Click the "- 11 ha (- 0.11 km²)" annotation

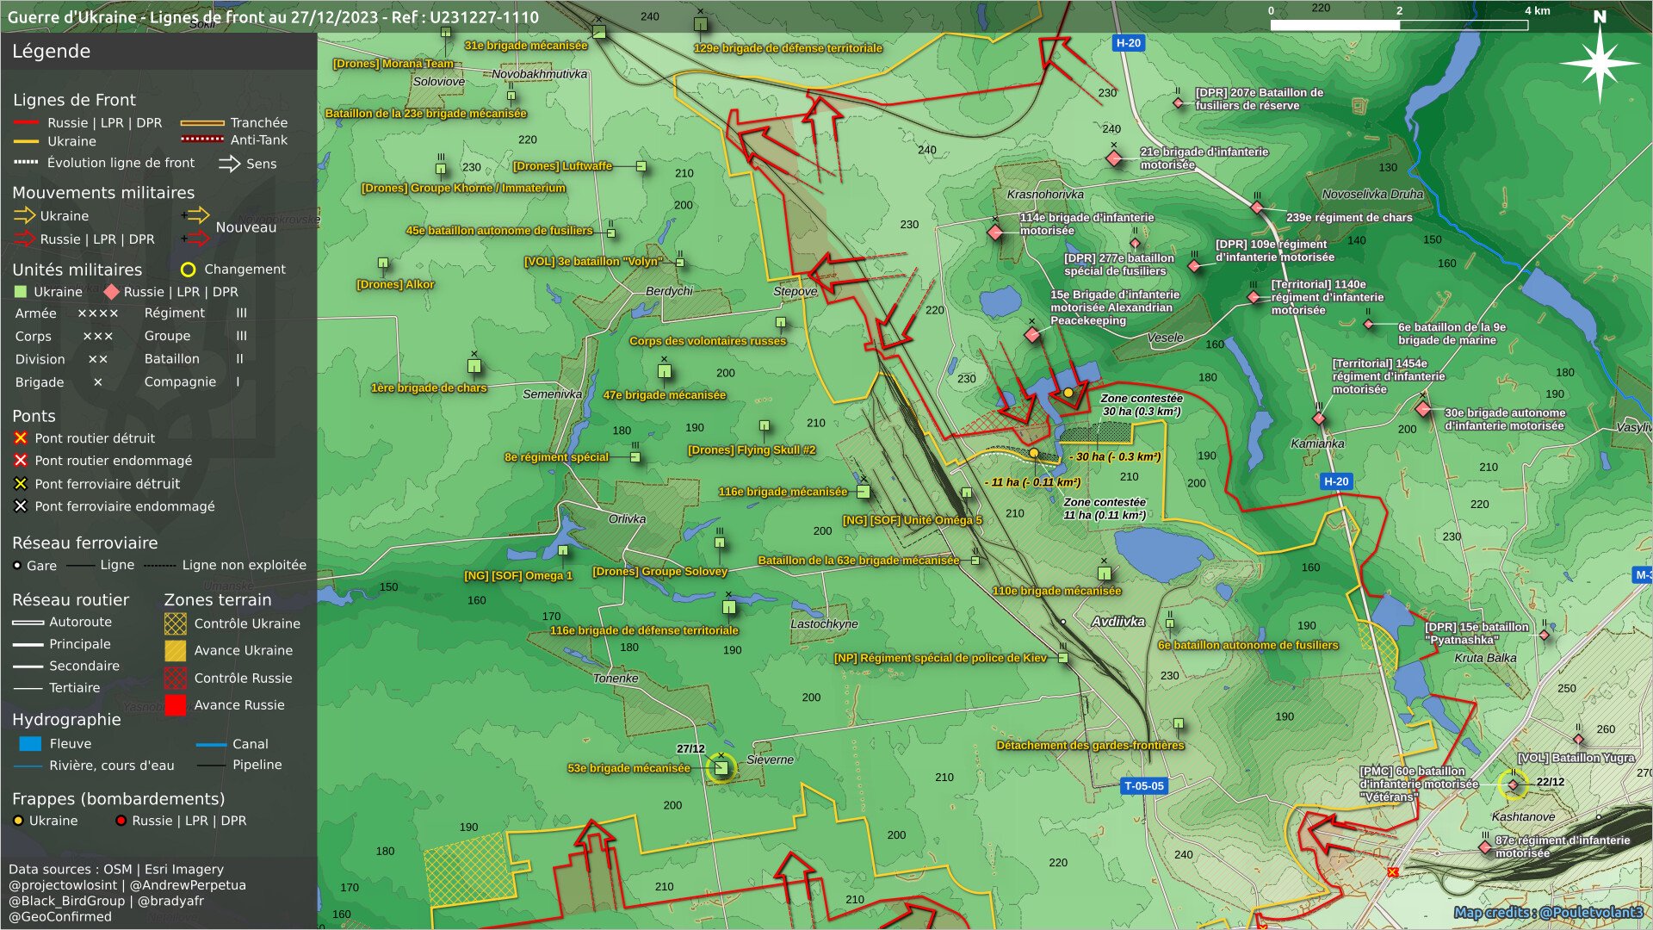click(1033, 483)
